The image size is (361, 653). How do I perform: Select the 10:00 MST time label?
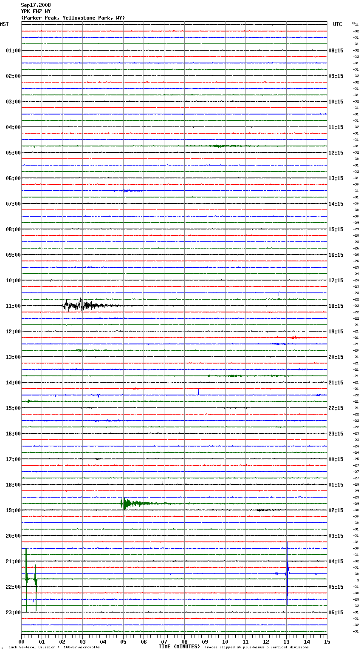[13, 281]
